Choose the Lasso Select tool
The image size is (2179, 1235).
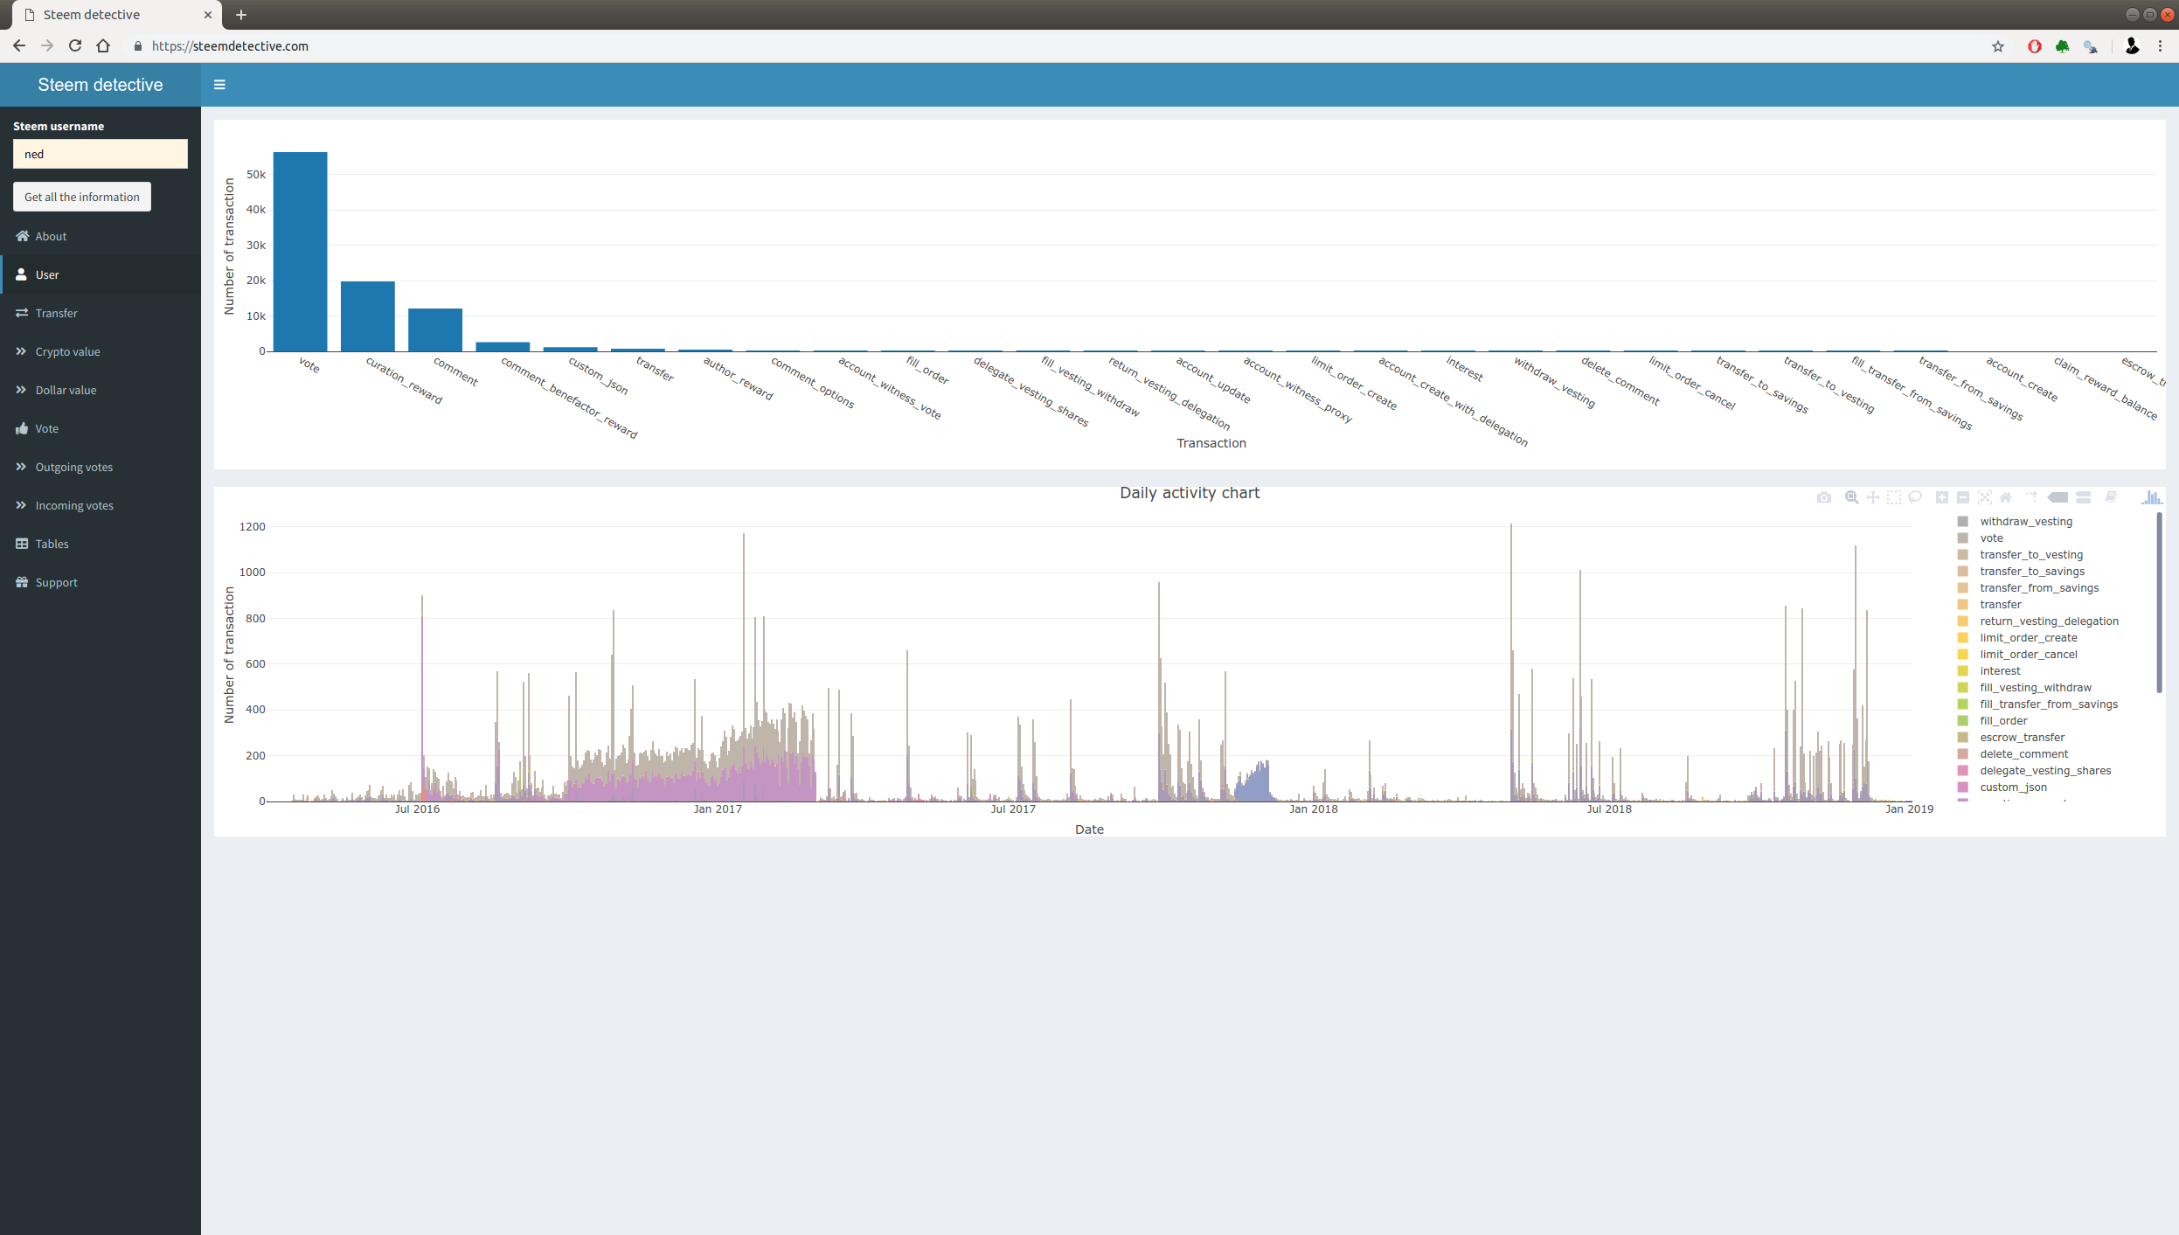1914,497
